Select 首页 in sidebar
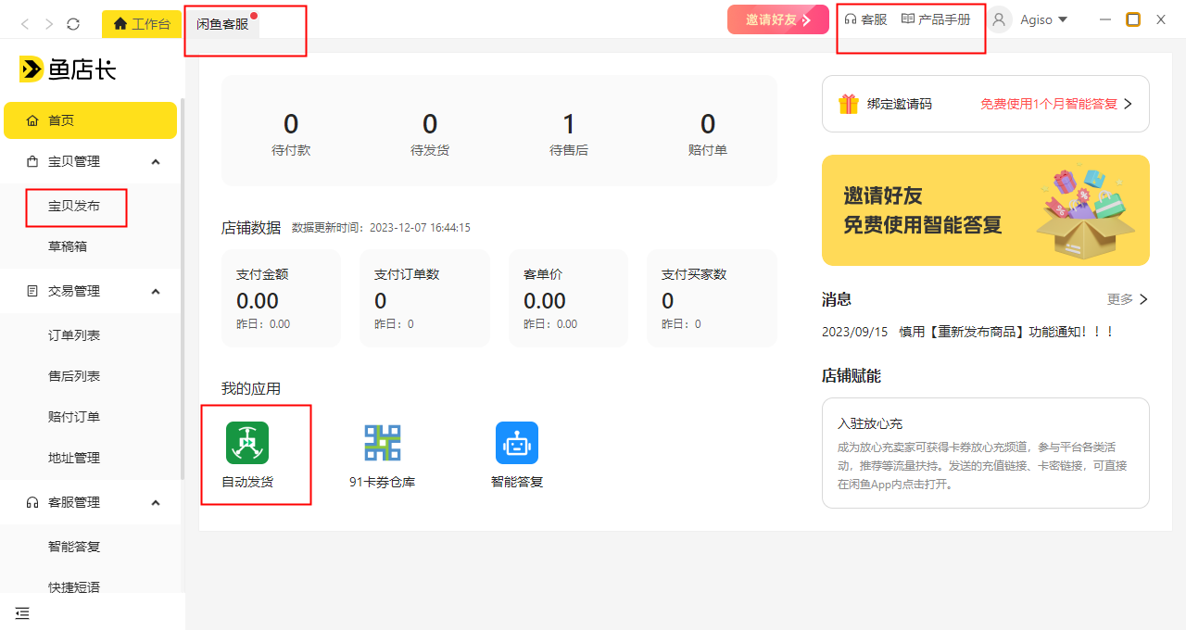The image size is (1186, 630). tap(90, 120)
